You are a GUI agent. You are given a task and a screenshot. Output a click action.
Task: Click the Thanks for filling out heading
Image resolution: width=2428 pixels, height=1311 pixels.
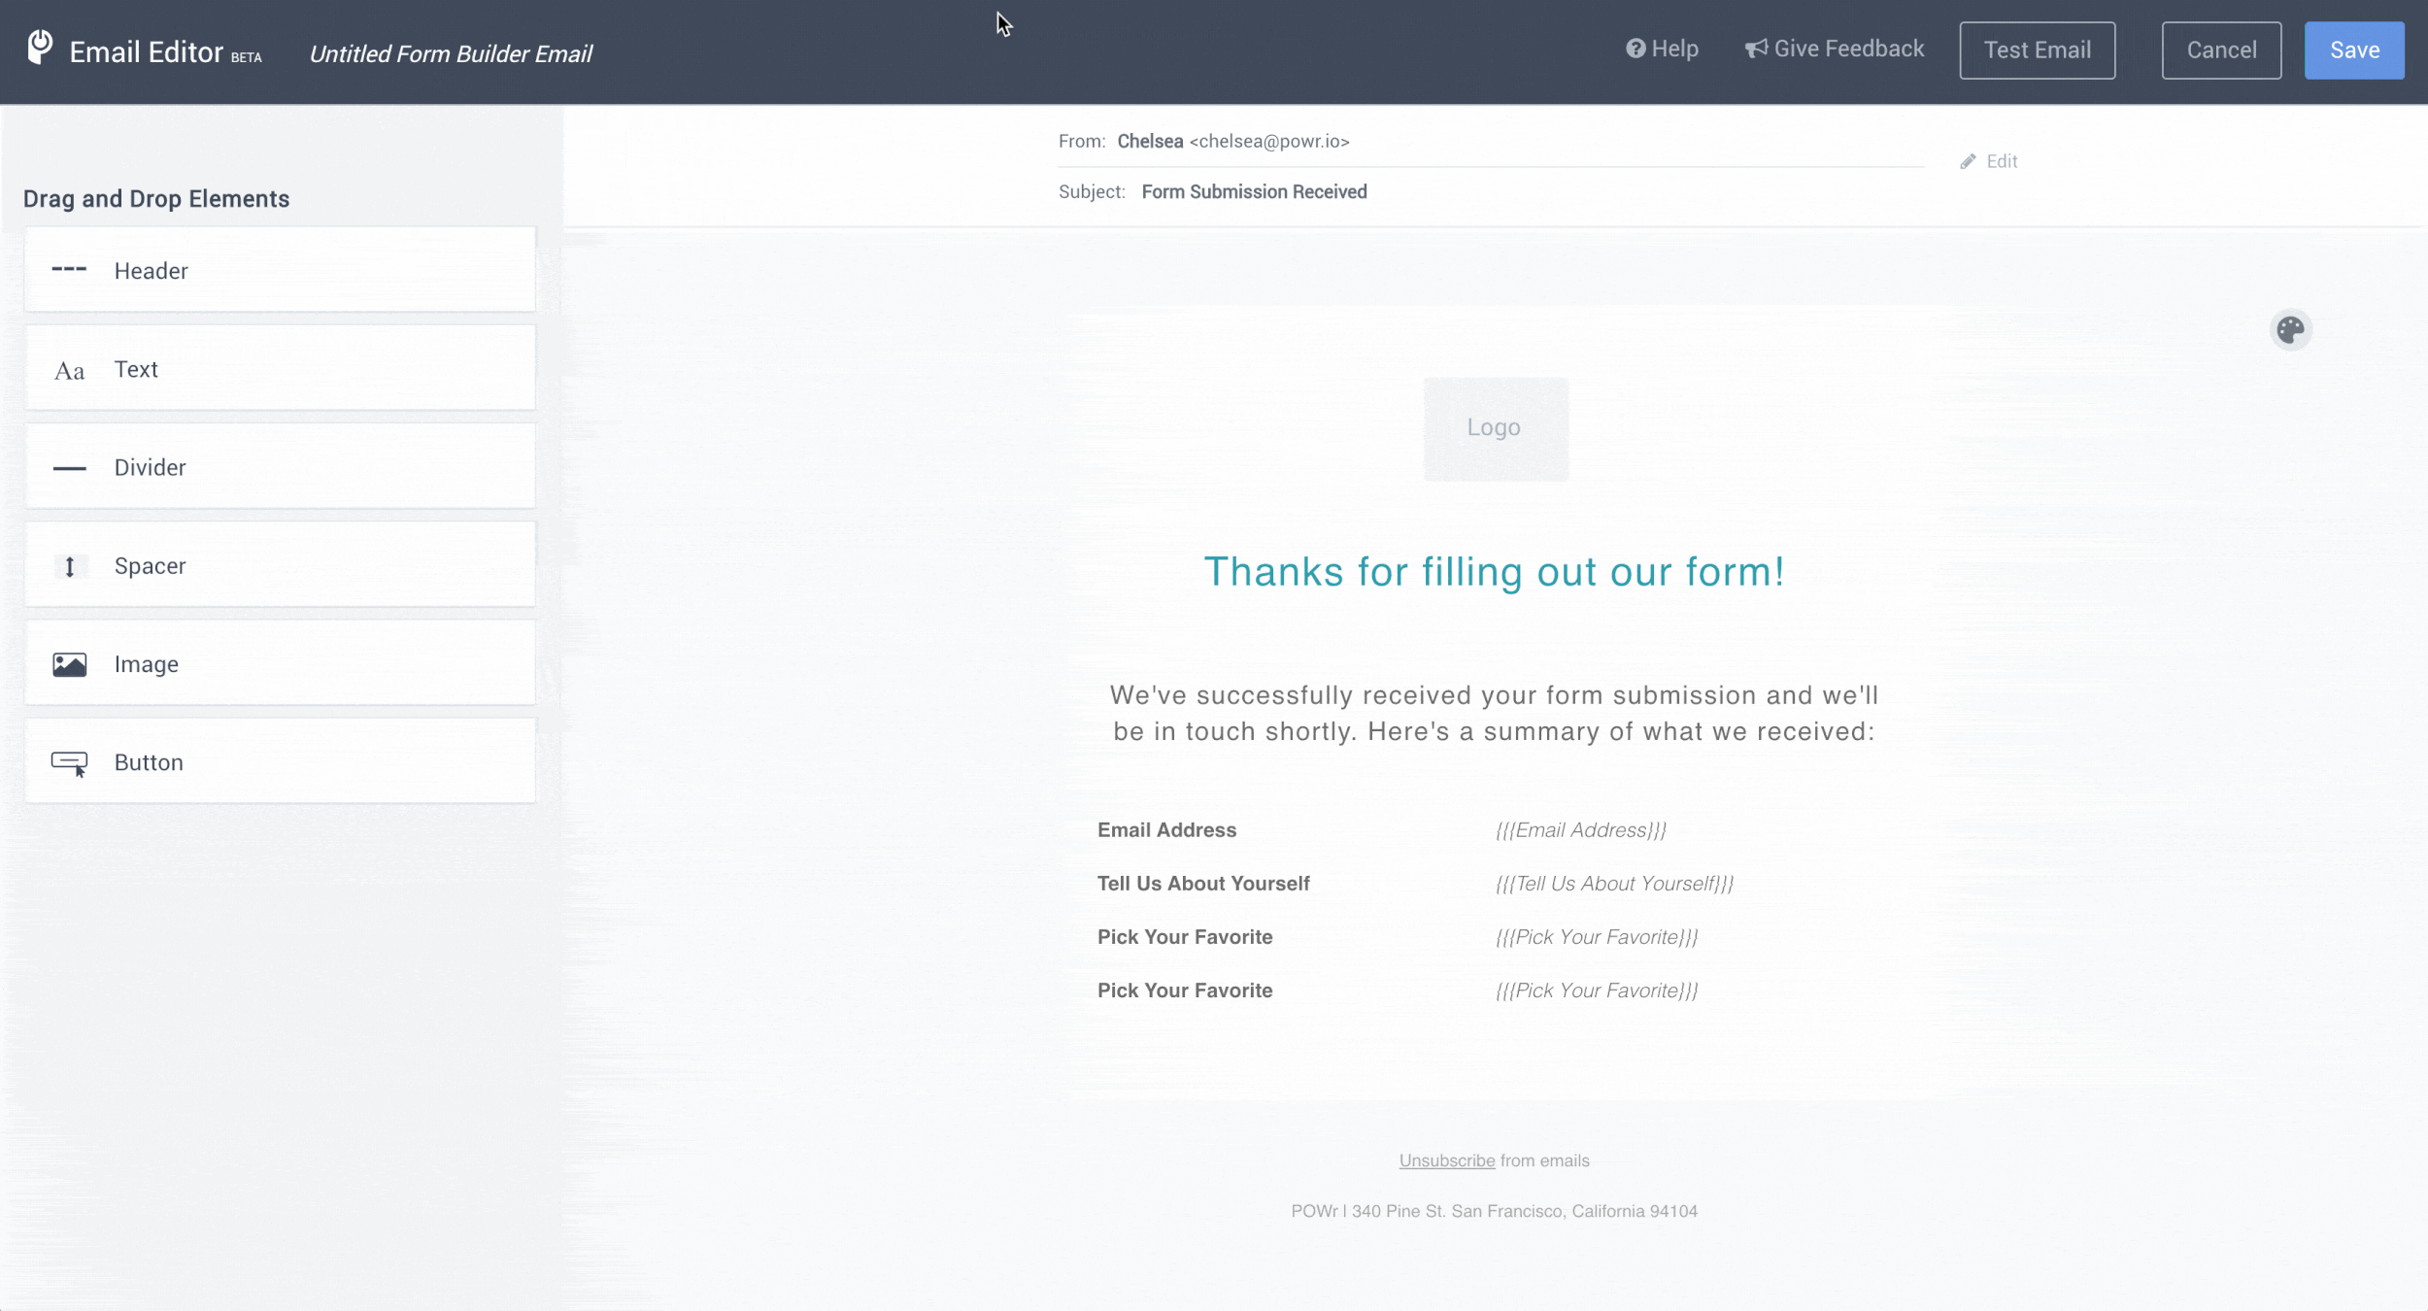pos(1494,572)
